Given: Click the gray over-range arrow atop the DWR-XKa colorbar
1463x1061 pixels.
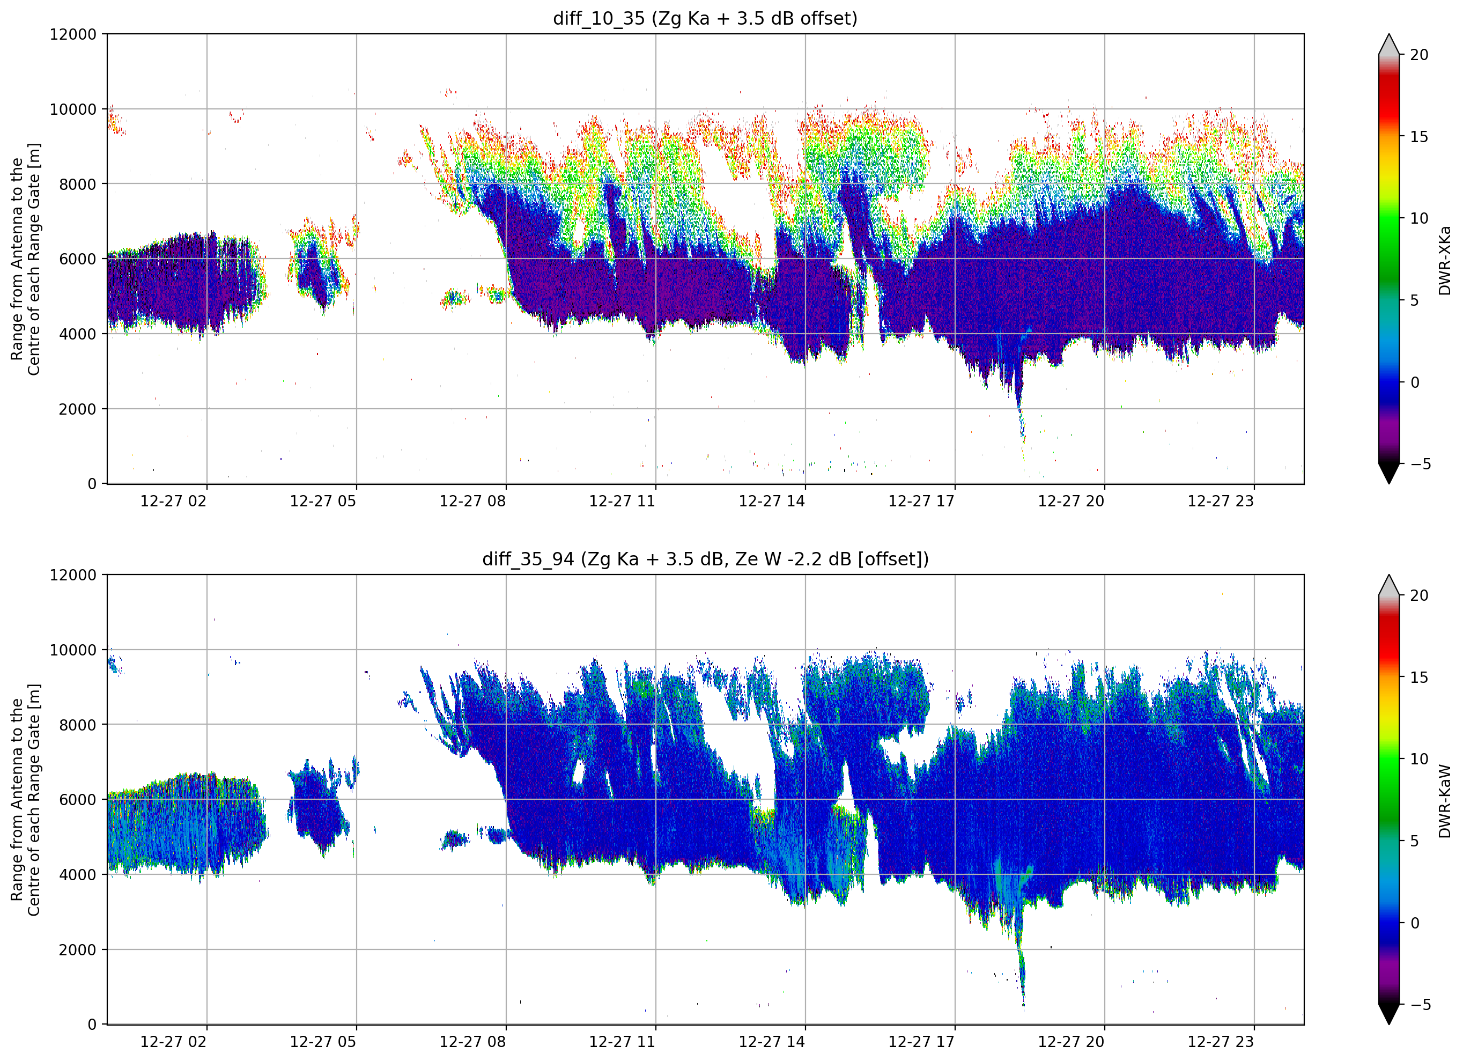Looking at the screenshot, I should [x=1389, y=45].
